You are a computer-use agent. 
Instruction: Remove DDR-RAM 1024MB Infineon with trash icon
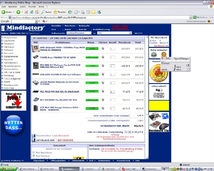coord(103,74)
